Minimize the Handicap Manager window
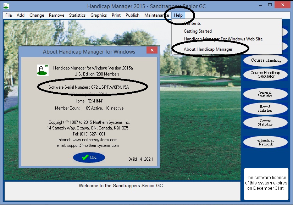 260,5
